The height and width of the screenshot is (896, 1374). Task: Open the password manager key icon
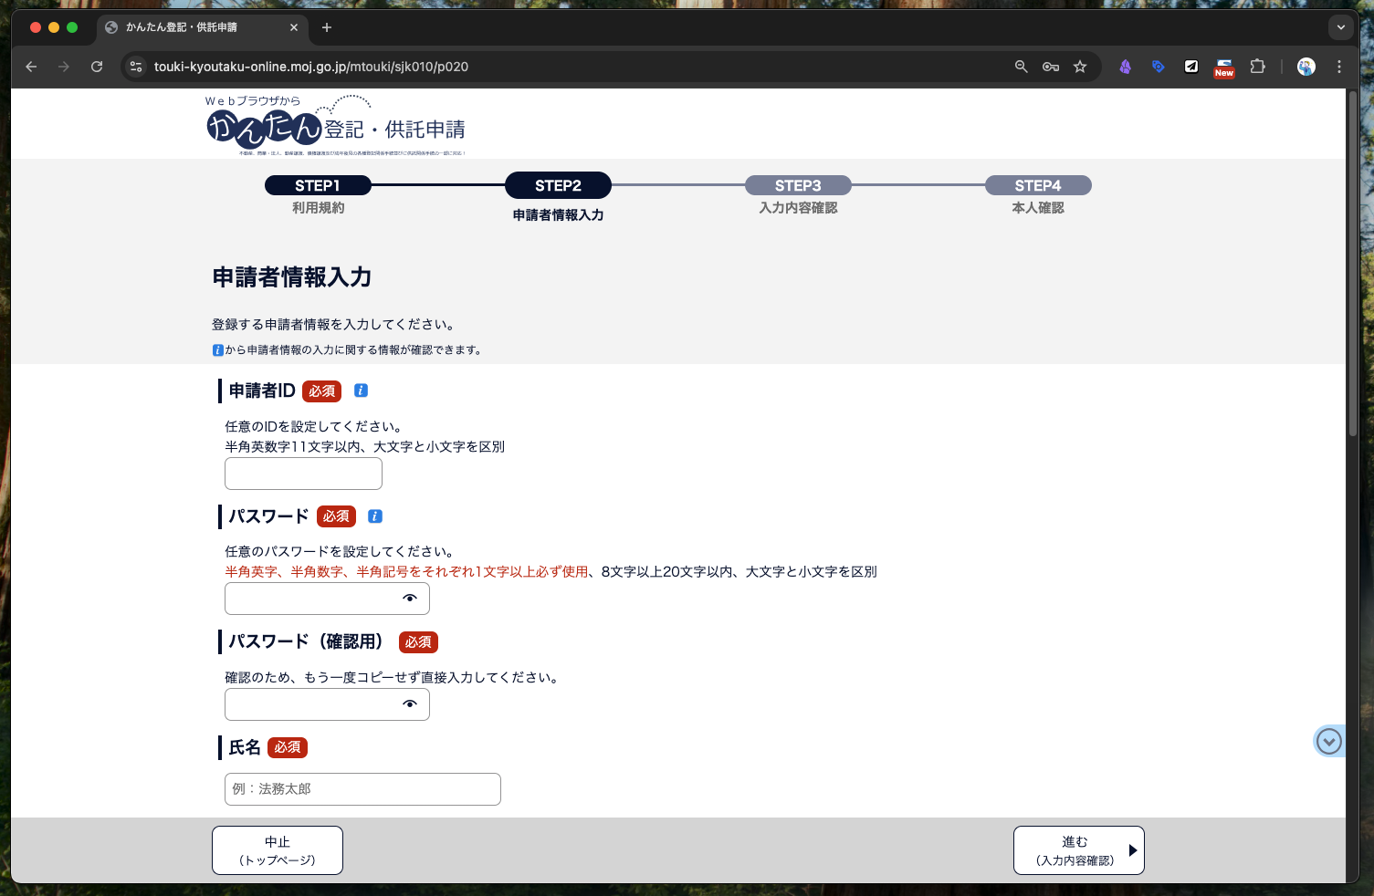coord(1051,67)
